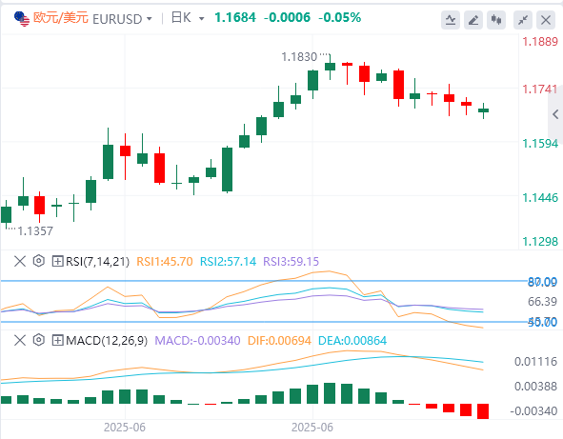This screenshot has height=439, width=563.
Task: Expand the right side panel chevron
Action: [x=555, y=114]
